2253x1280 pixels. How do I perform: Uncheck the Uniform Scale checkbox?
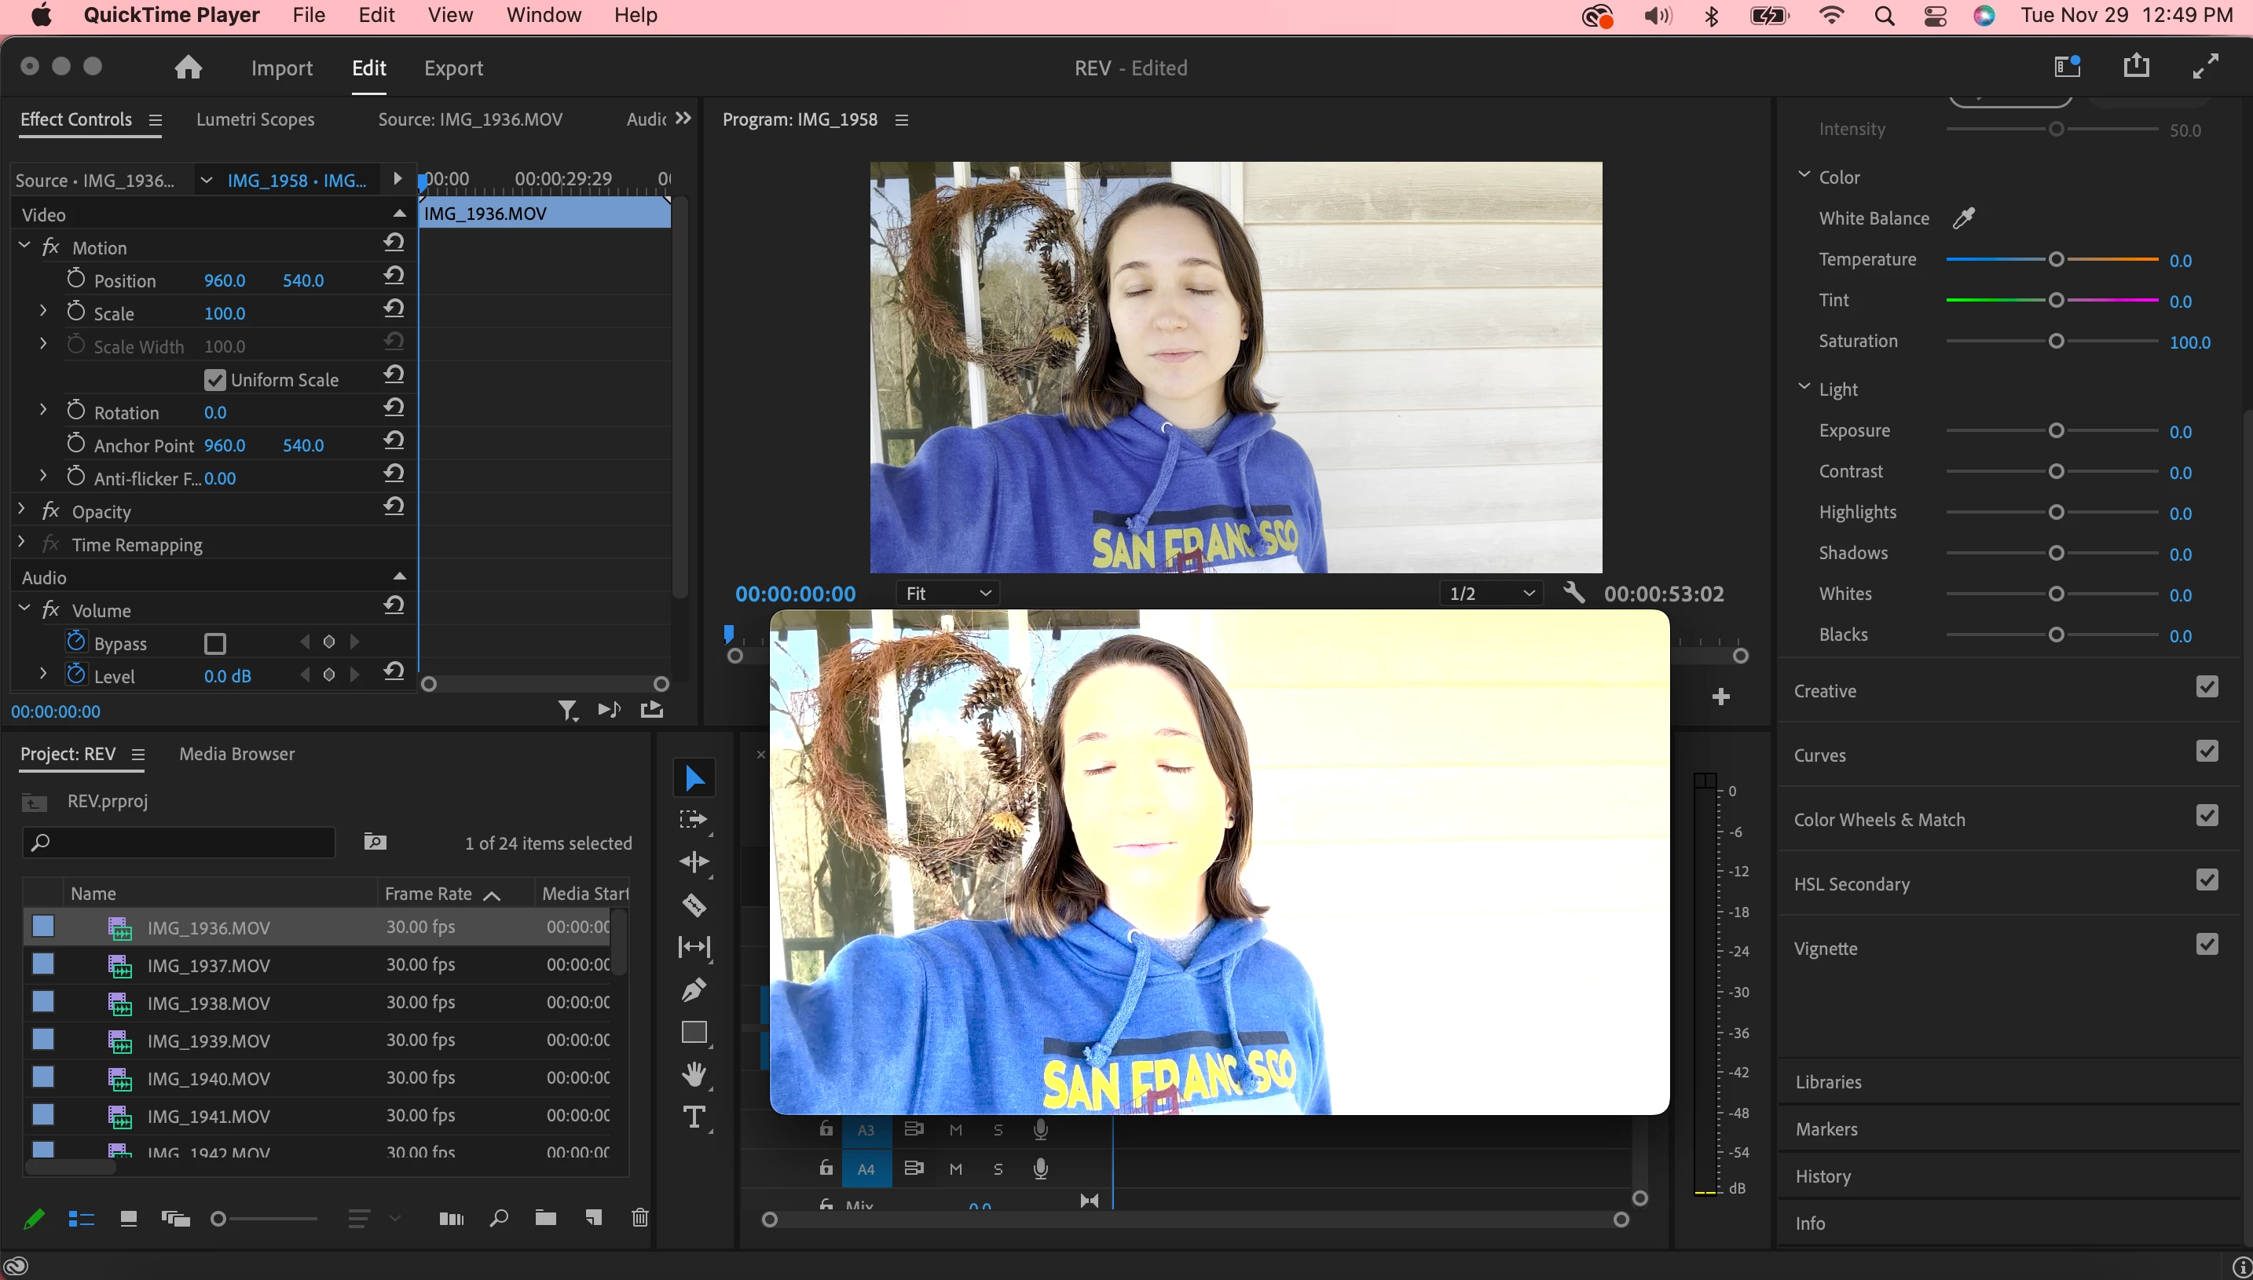[214, 380]
